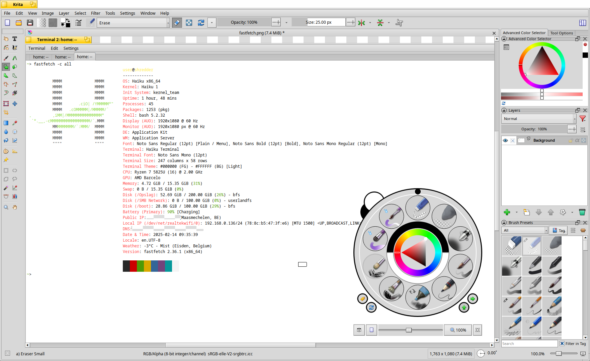Open the Layer menu
Image resolution: width=590 pixels, height=361 pixels.
coord(64,13)
